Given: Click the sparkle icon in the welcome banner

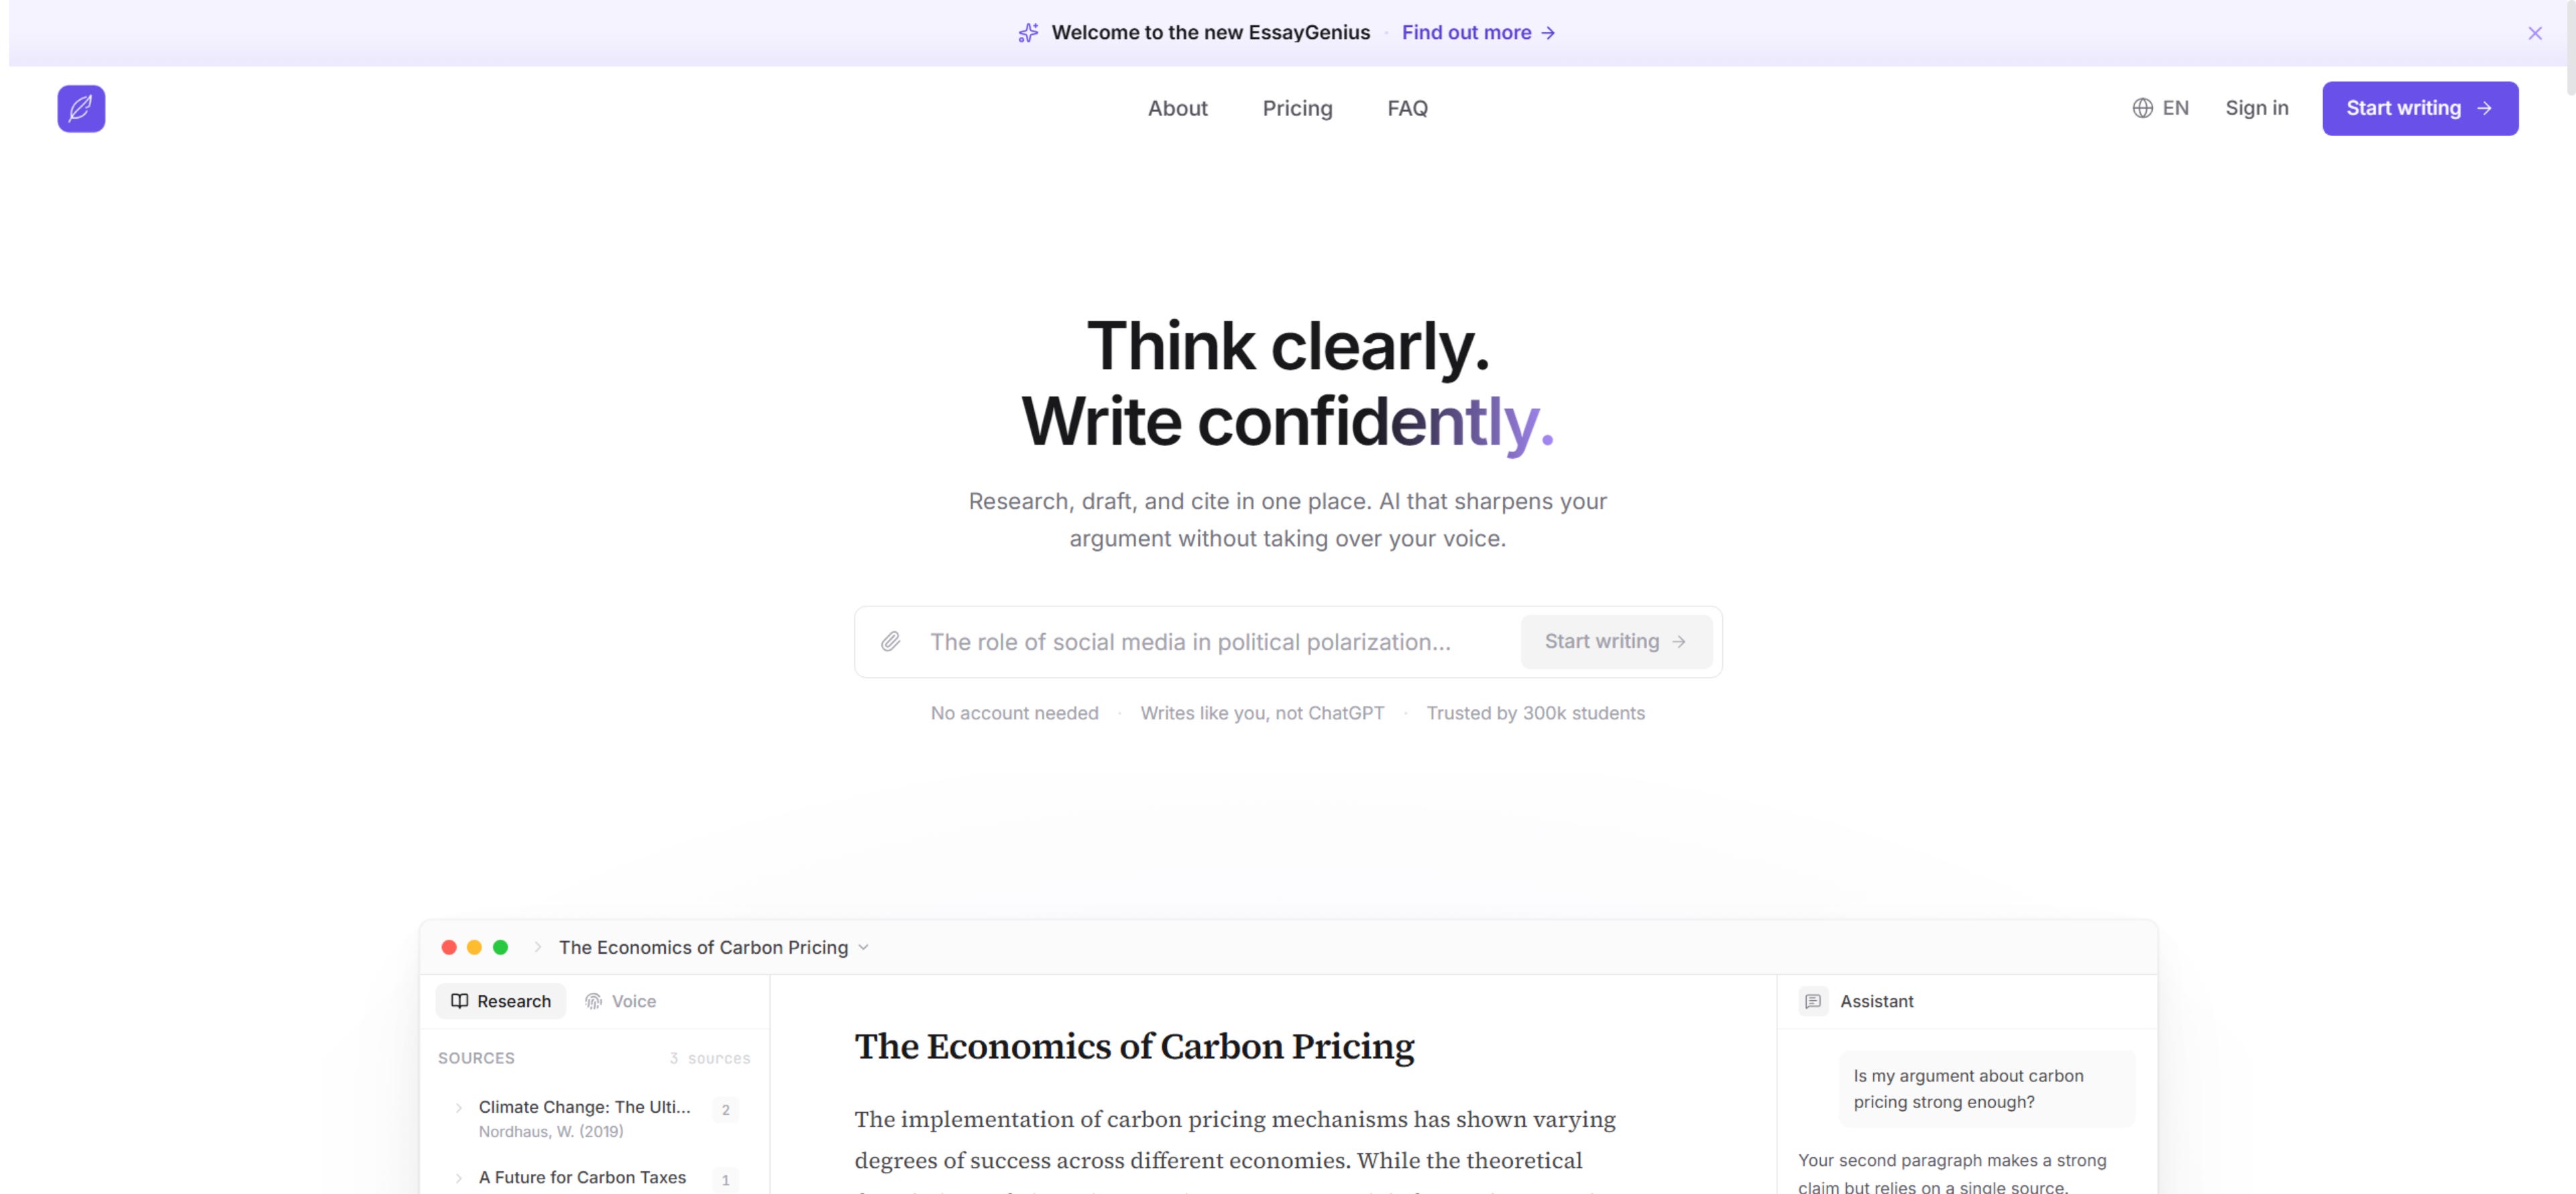Looking at the screenshot, I should (x=1028, y=33).
